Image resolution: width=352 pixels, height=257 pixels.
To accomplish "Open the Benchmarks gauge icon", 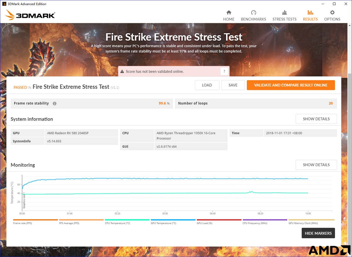I will (x=254, y=12).
